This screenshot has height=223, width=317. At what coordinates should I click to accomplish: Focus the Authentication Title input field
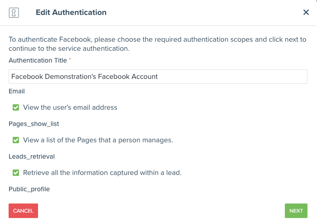[x=158, y=77]
